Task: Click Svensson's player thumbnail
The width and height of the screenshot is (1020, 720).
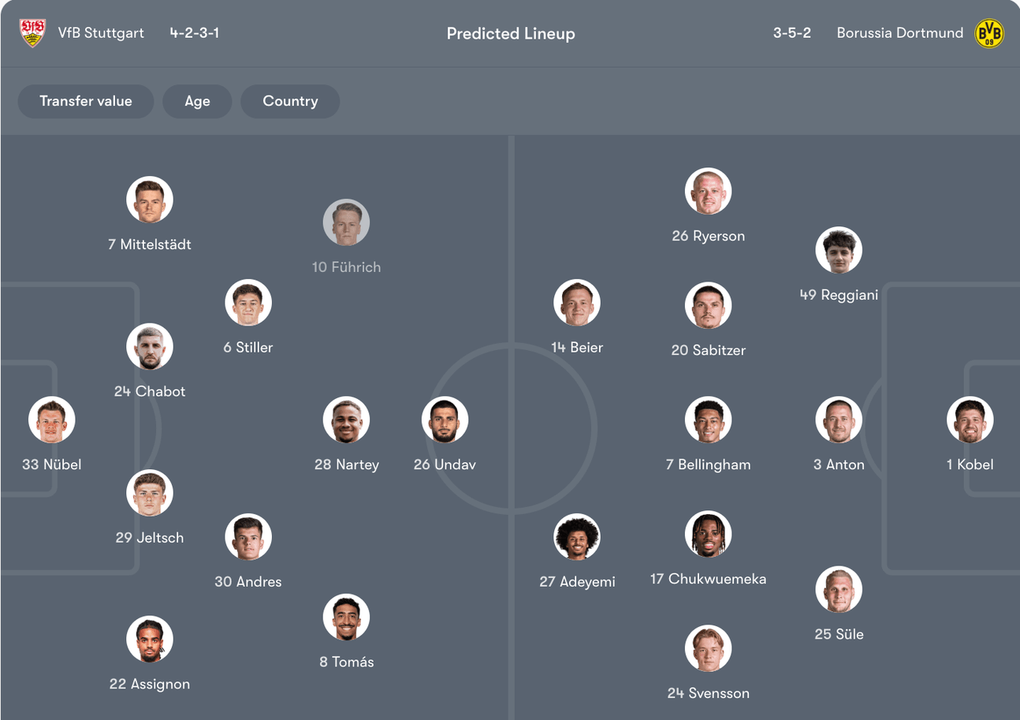Action: tap(708, 648)
